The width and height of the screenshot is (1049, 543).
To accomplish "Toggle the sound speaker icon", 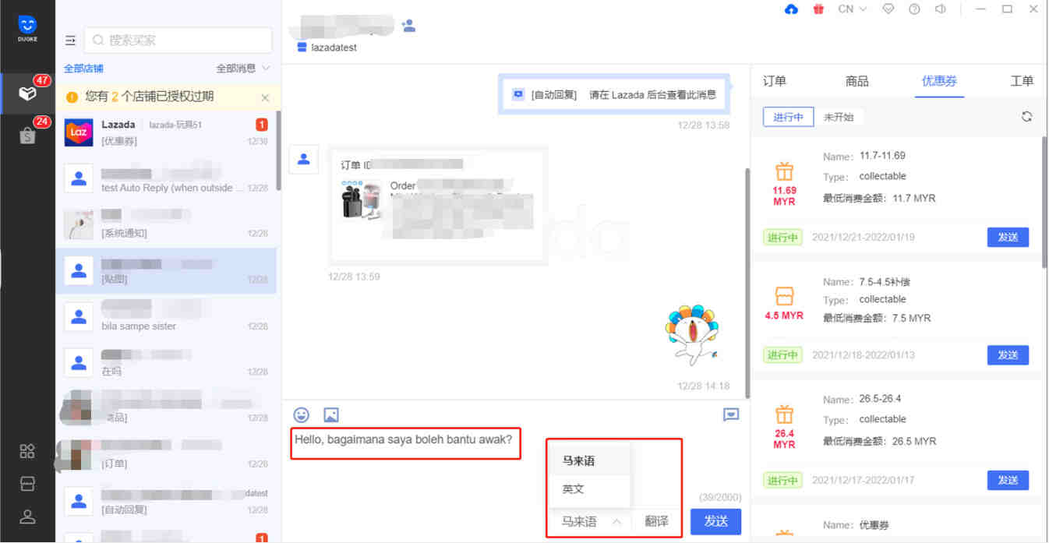I will click(941, 9).
